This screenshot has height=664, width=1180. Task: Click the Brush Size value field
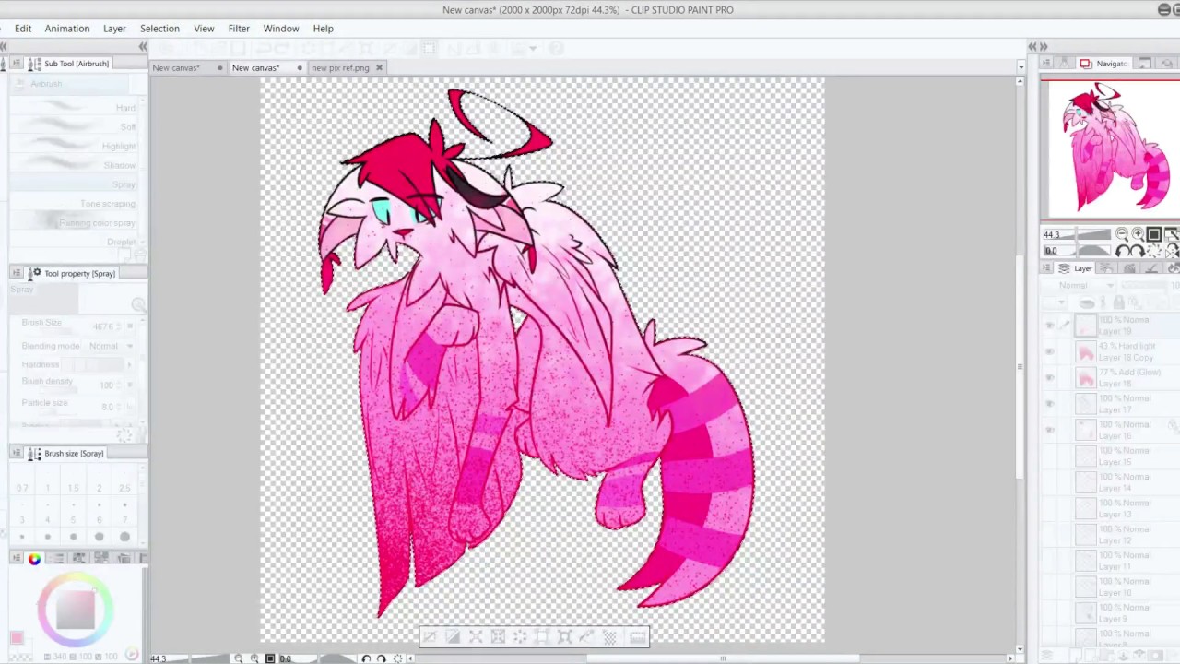[103, 326]
